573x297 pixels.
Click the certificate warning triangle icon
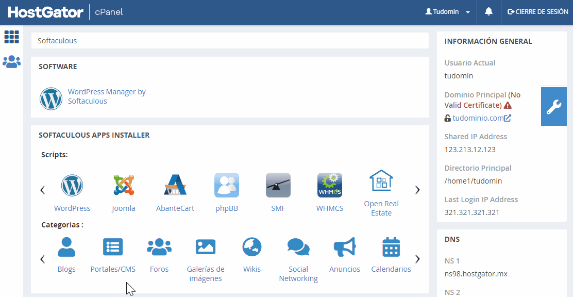(x=508, y=105)
